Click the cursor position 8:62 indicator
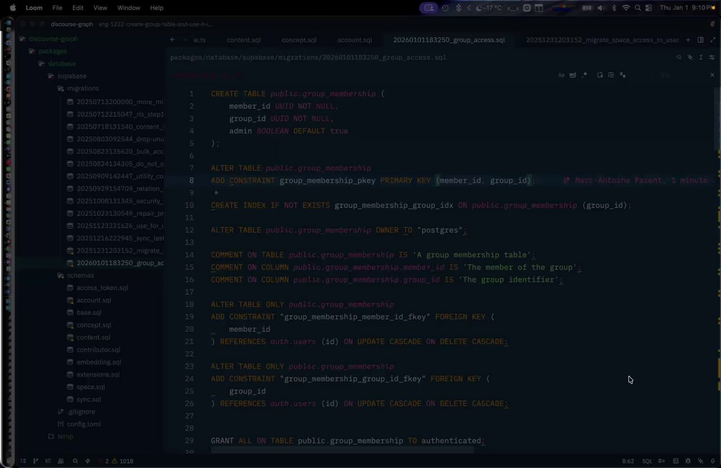Viewport: 721px width, 468px height. point(628,461)
